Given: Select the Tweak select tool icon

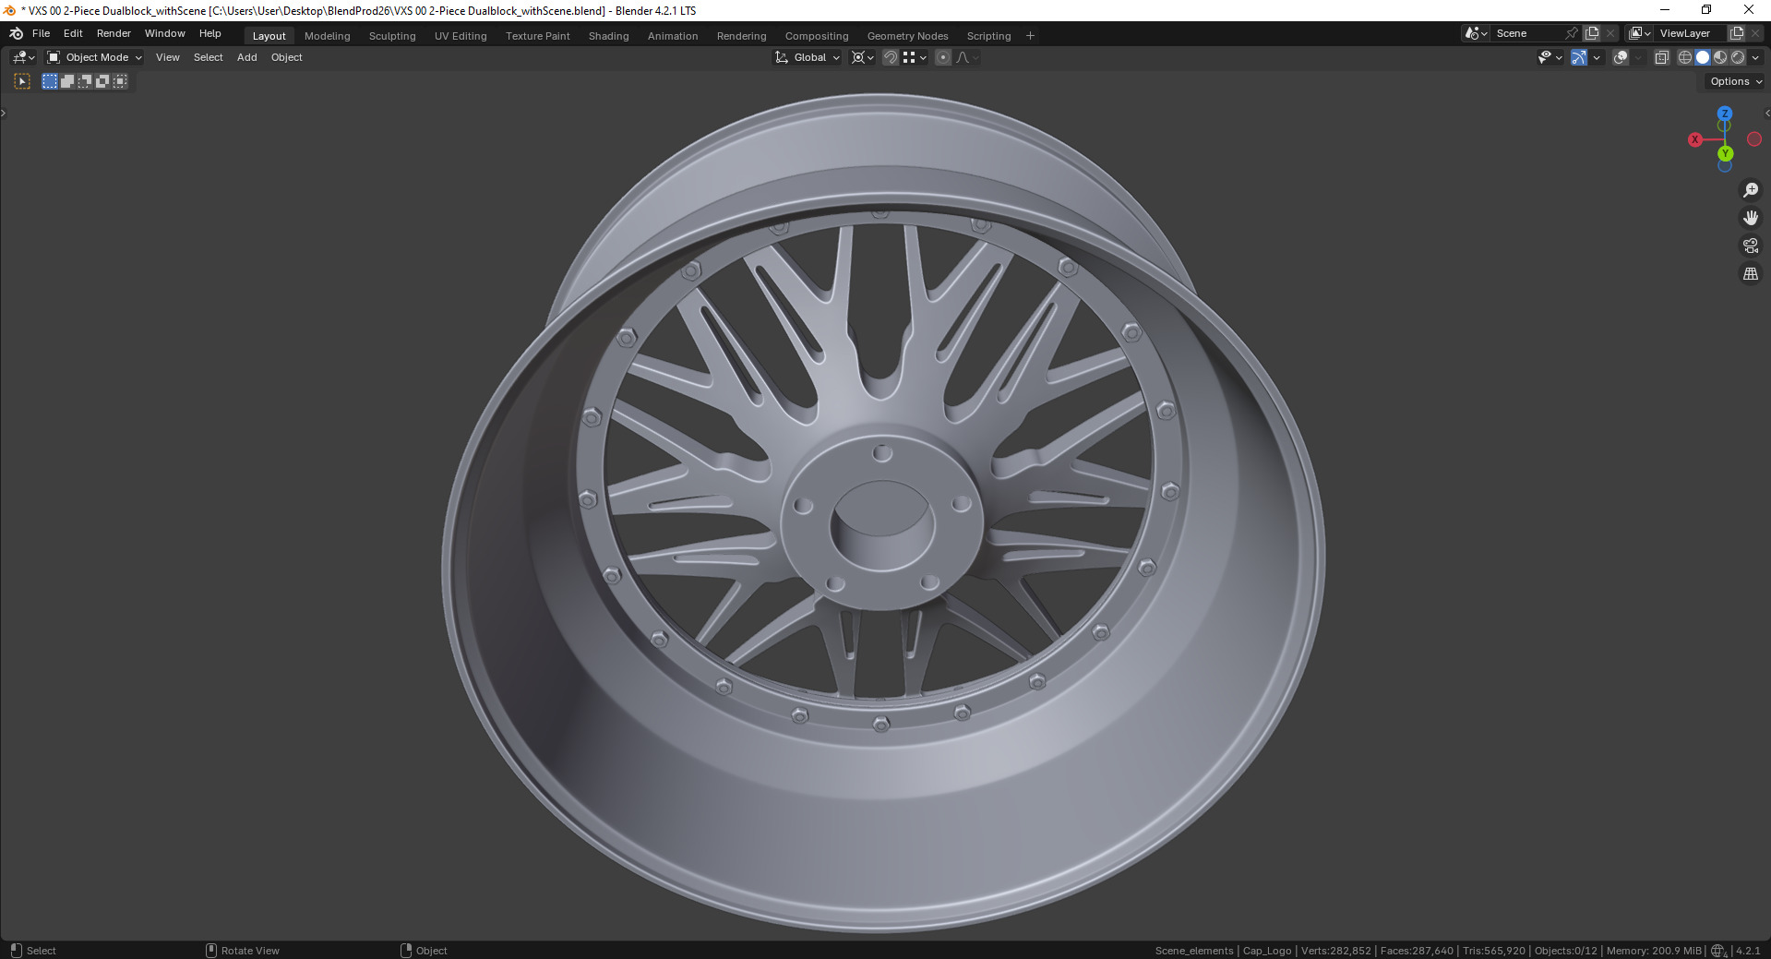Looking at the screenshot, I should tap(22, 81).
